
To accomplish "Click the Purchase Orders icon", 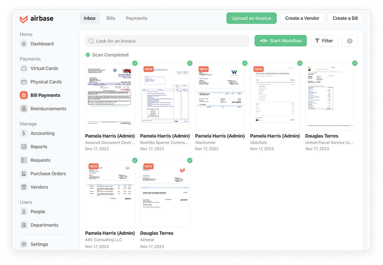I will point(24,173).
